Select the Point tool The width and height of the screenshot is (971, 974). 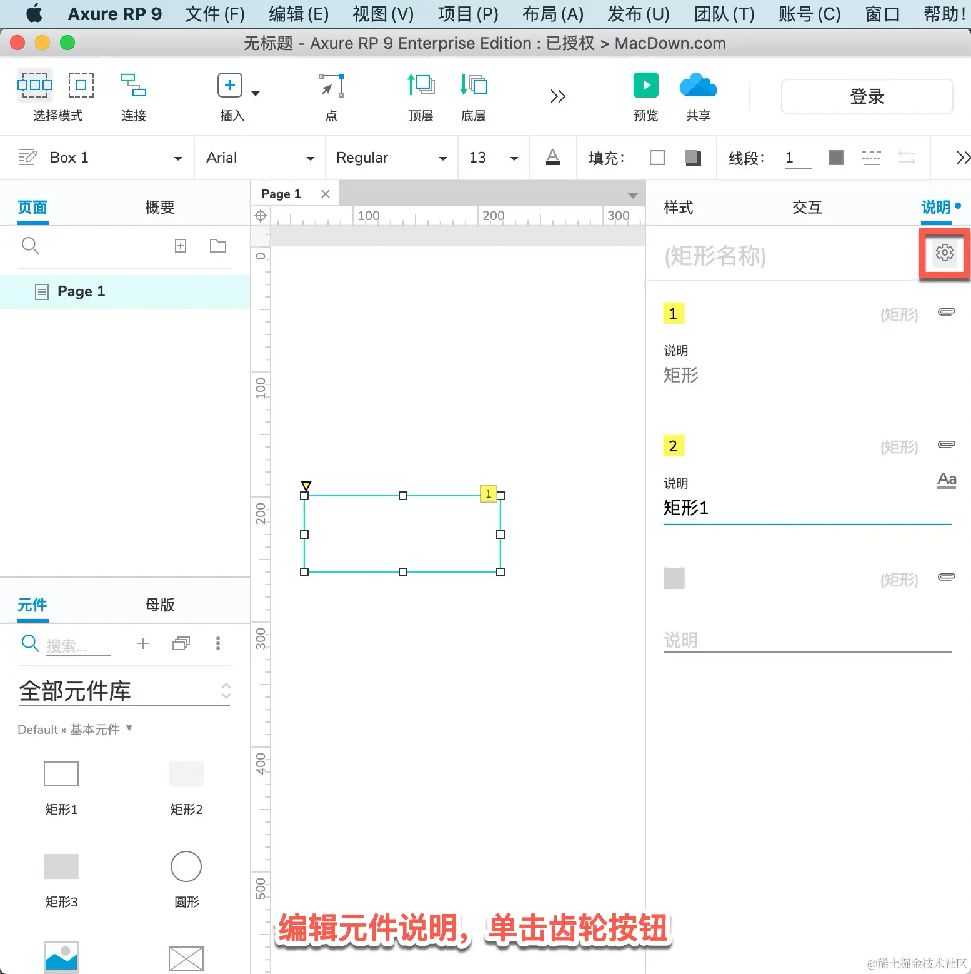click(331, 85)
